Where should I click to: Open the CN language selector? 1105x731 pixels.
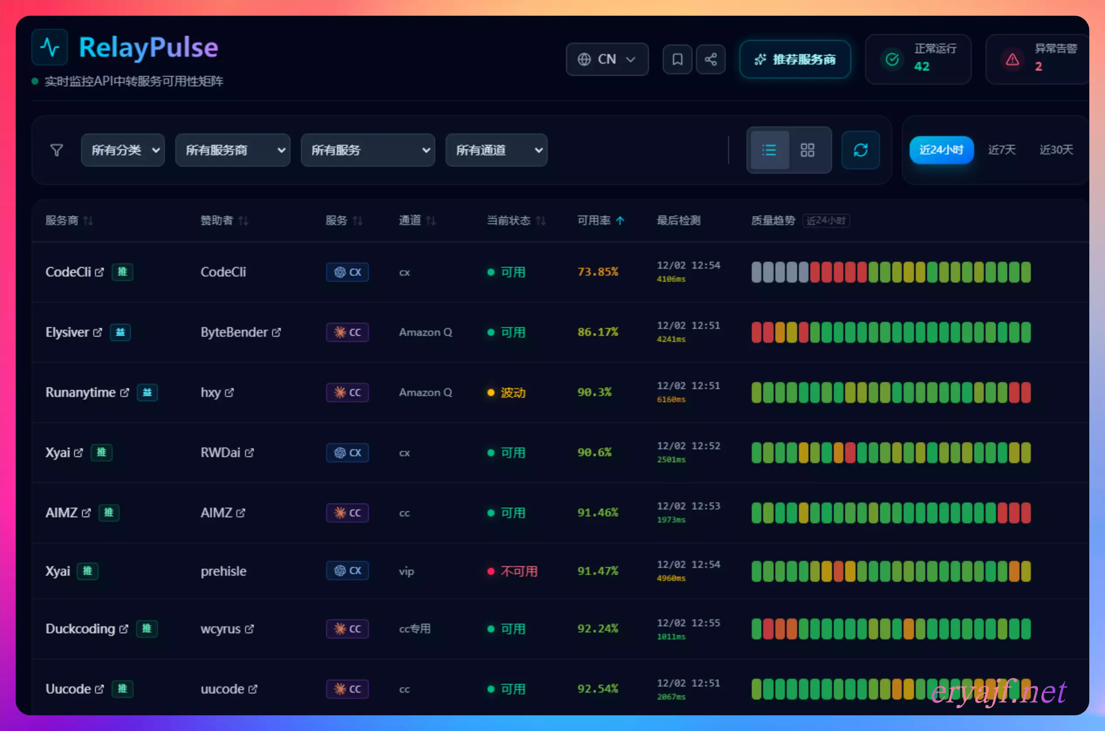click(x=607, y=59)
